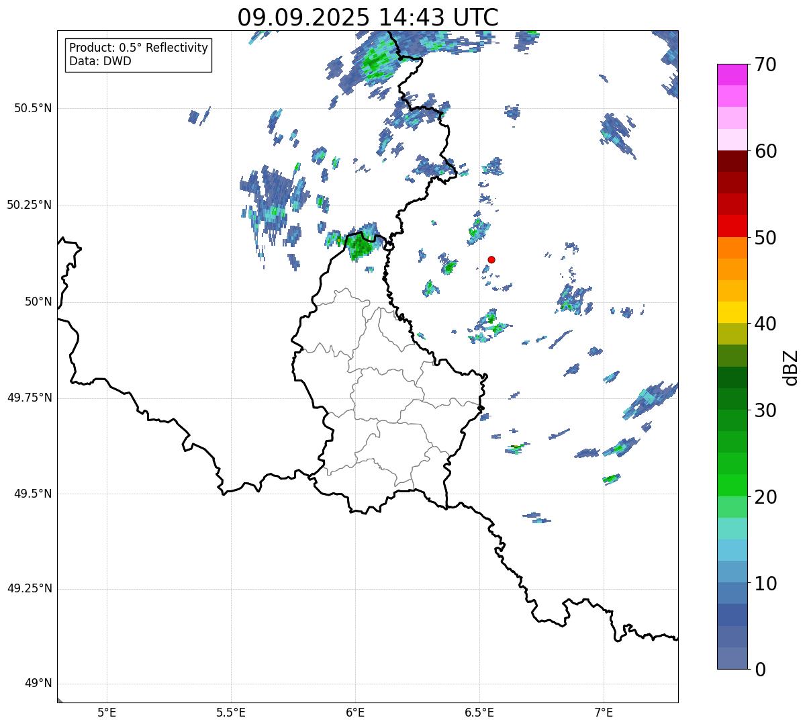
Task: Click the 5°E longitude label
Action: coord(107,712)
